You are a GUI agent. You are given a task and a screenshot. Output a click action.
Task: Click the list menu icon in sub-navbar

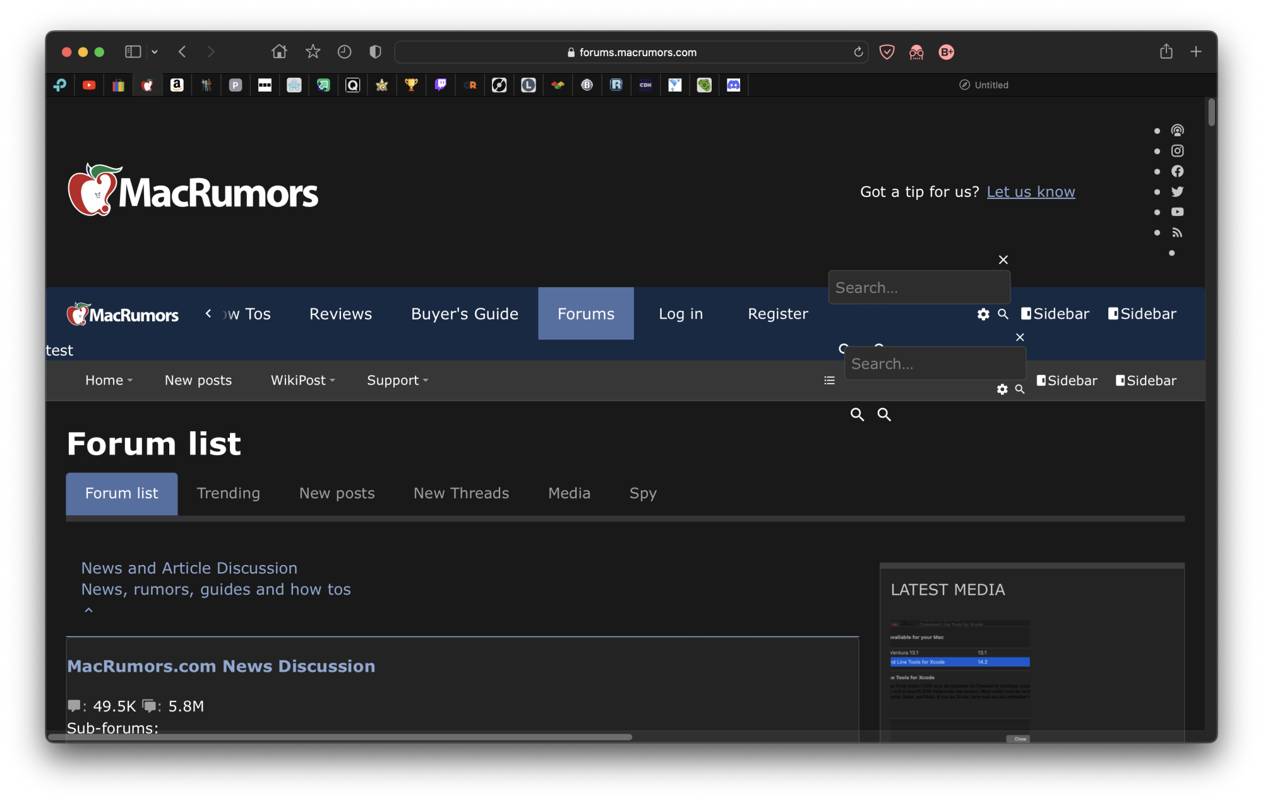coord(829,381)
